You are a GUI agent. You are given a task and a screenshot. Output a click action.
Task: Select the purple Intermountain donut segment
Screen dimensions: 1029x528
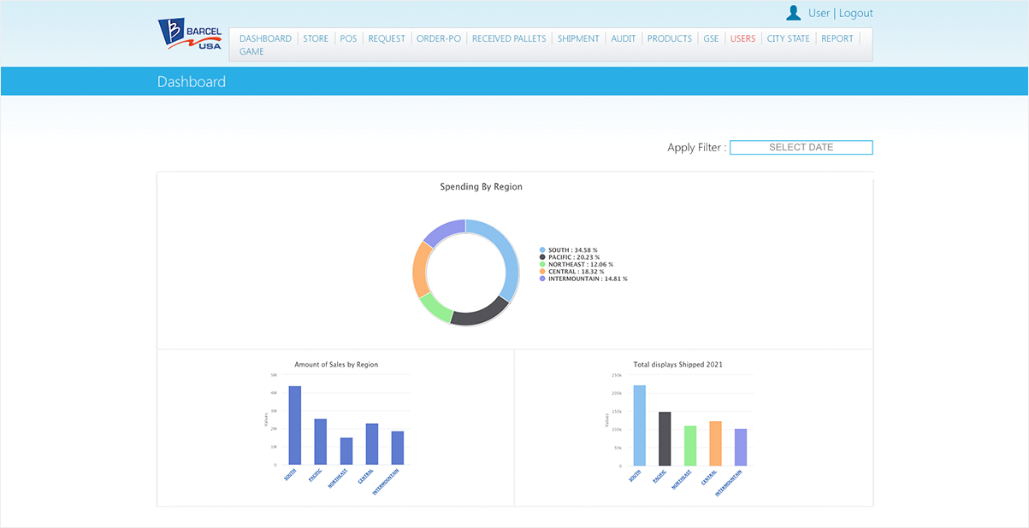445,231
